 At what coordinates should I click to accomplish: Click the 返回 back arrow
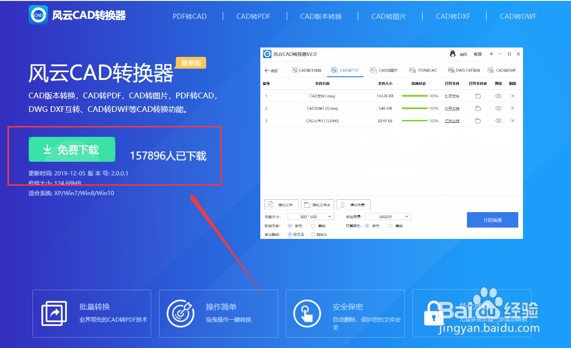(x=271, y=70)
